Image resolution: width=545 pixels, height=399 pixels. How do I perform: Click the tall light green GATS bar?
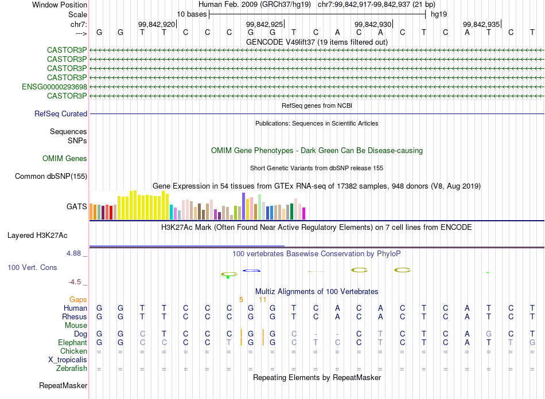tap(260, 207)
